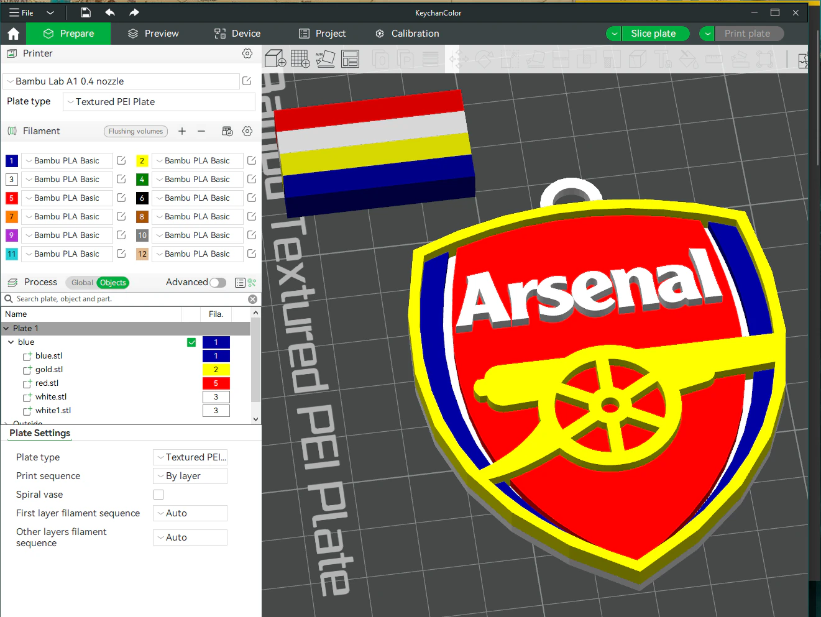
Task: Click the AMS filament sync icon
Action: pos(227,131)
